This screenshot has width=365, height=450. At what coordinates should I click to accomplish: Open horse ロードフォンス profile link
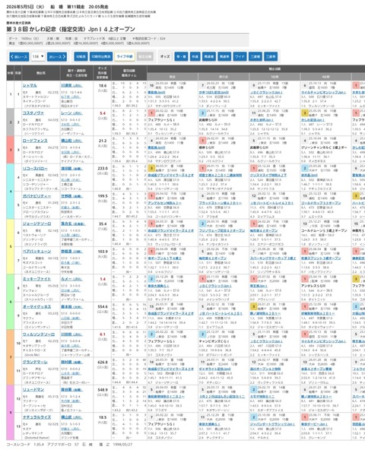35,141
